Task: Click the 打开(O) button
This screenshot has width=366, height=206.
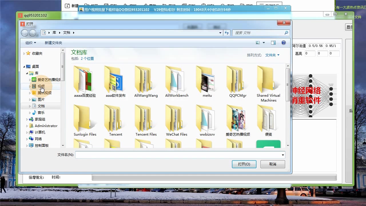Action: tap(244, 164)
